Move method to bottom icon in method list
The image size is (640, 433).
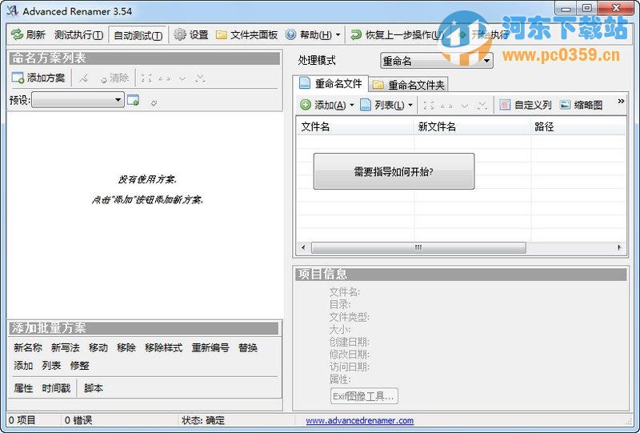click(200, 78)
